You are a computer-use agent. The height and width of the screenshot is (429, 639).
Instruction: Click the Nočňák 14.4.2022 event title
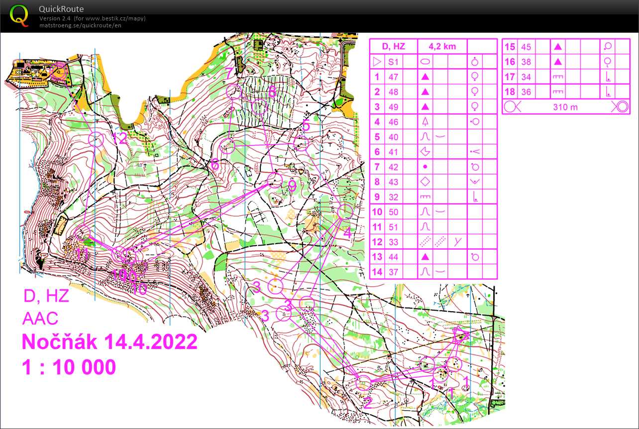tap(109, 342)
